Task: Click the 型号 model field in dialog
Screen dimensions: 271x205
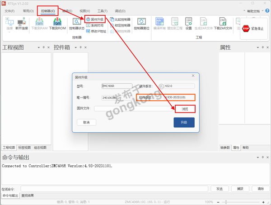Action: 117,86
